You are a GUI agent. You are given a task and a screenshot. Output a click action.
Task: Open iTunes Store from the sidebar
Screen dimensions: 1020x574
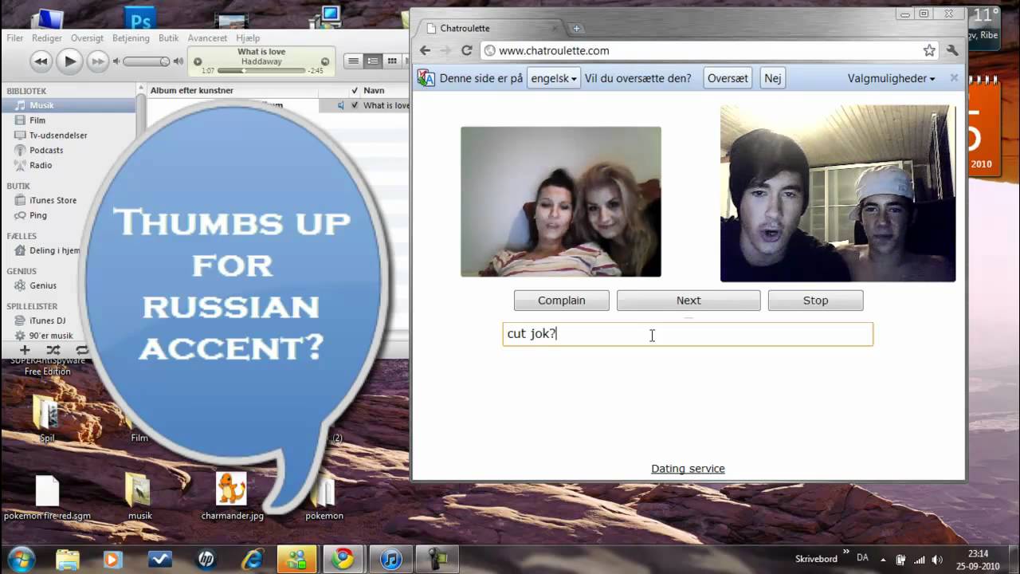tap(53, 200)
